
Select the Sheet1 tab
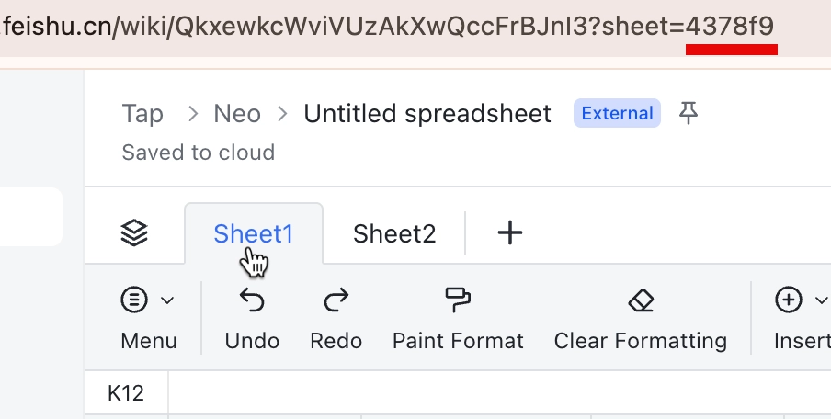[254, 233]
